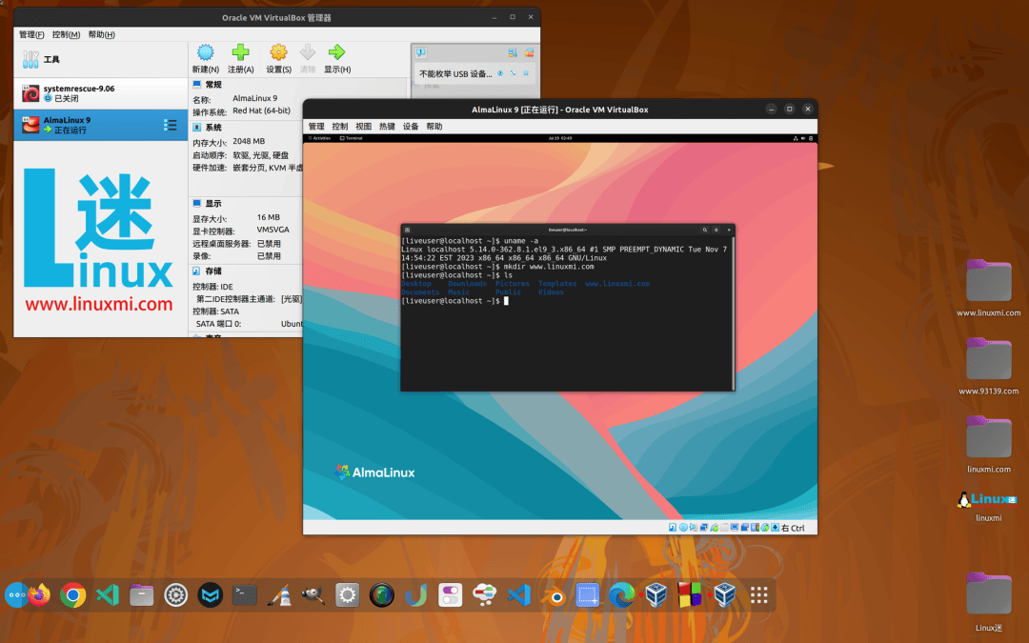Select the systemrescue-9.06 virtual machine
This screenshot has width=1029, height=643.
click(x=79, y=92)
